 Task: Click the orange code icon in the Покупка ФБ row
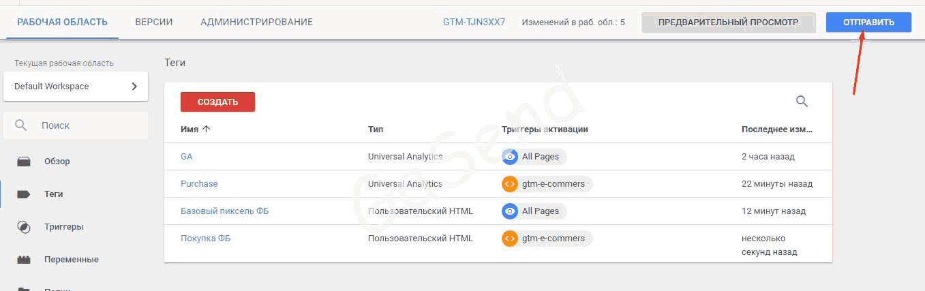pos(510,239)
